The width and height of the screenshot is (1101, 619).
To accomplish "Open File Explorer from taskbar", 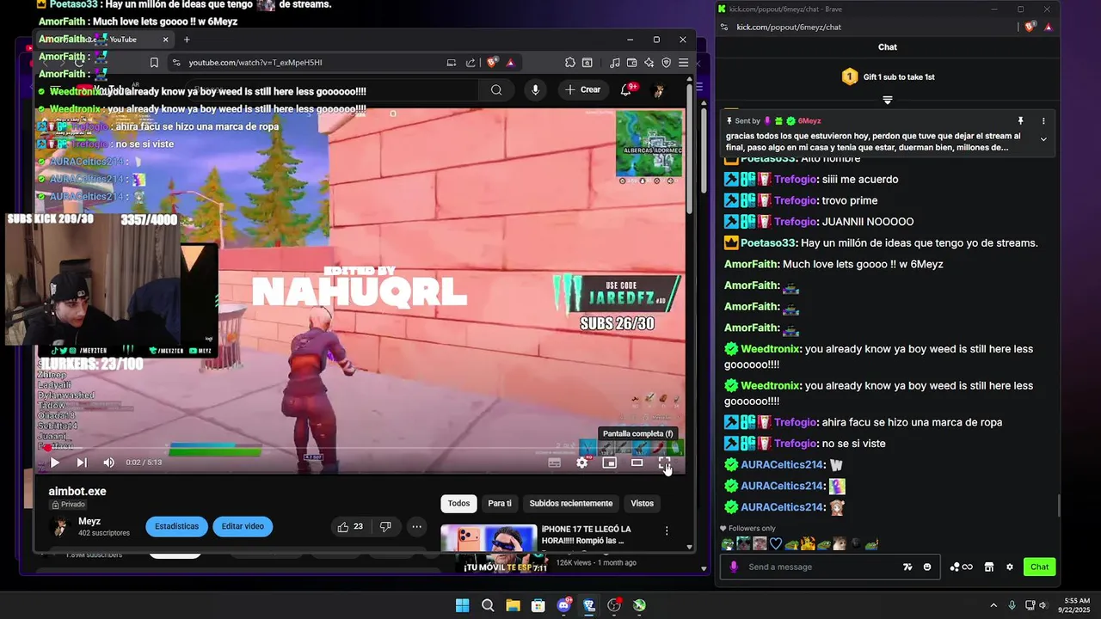I will coord(513,605).
